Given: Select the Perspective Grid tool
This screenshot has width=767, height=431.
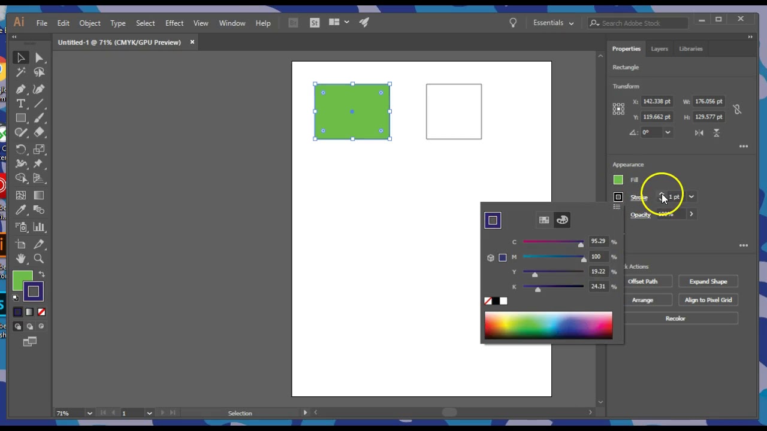Looking at the screenshot, I should (39, 178).
